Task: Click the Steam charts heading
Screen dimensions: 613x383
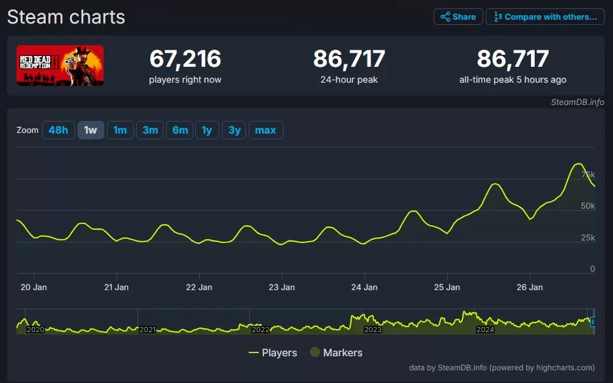Action: coord(65,17)
